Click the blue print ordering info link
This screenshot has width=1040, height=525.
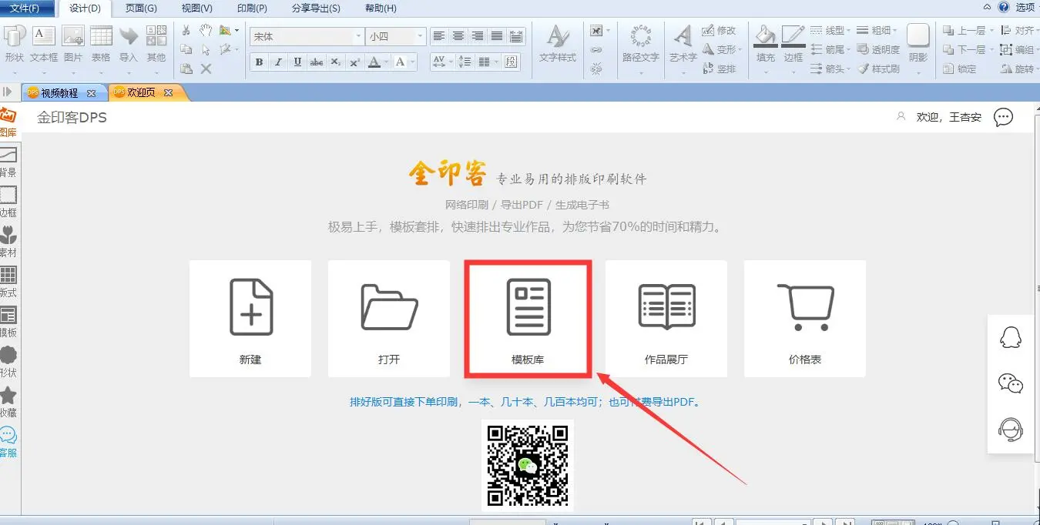[528, 402]
